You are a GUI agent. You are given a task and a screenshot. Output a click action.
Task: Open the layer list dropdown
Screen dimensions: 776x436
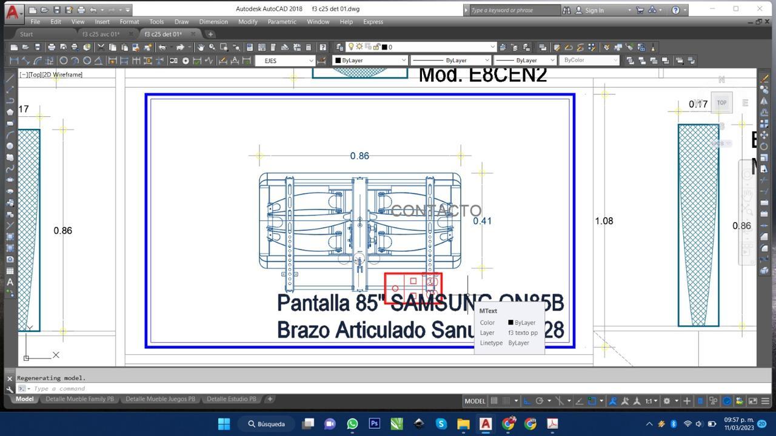point(492,47)
